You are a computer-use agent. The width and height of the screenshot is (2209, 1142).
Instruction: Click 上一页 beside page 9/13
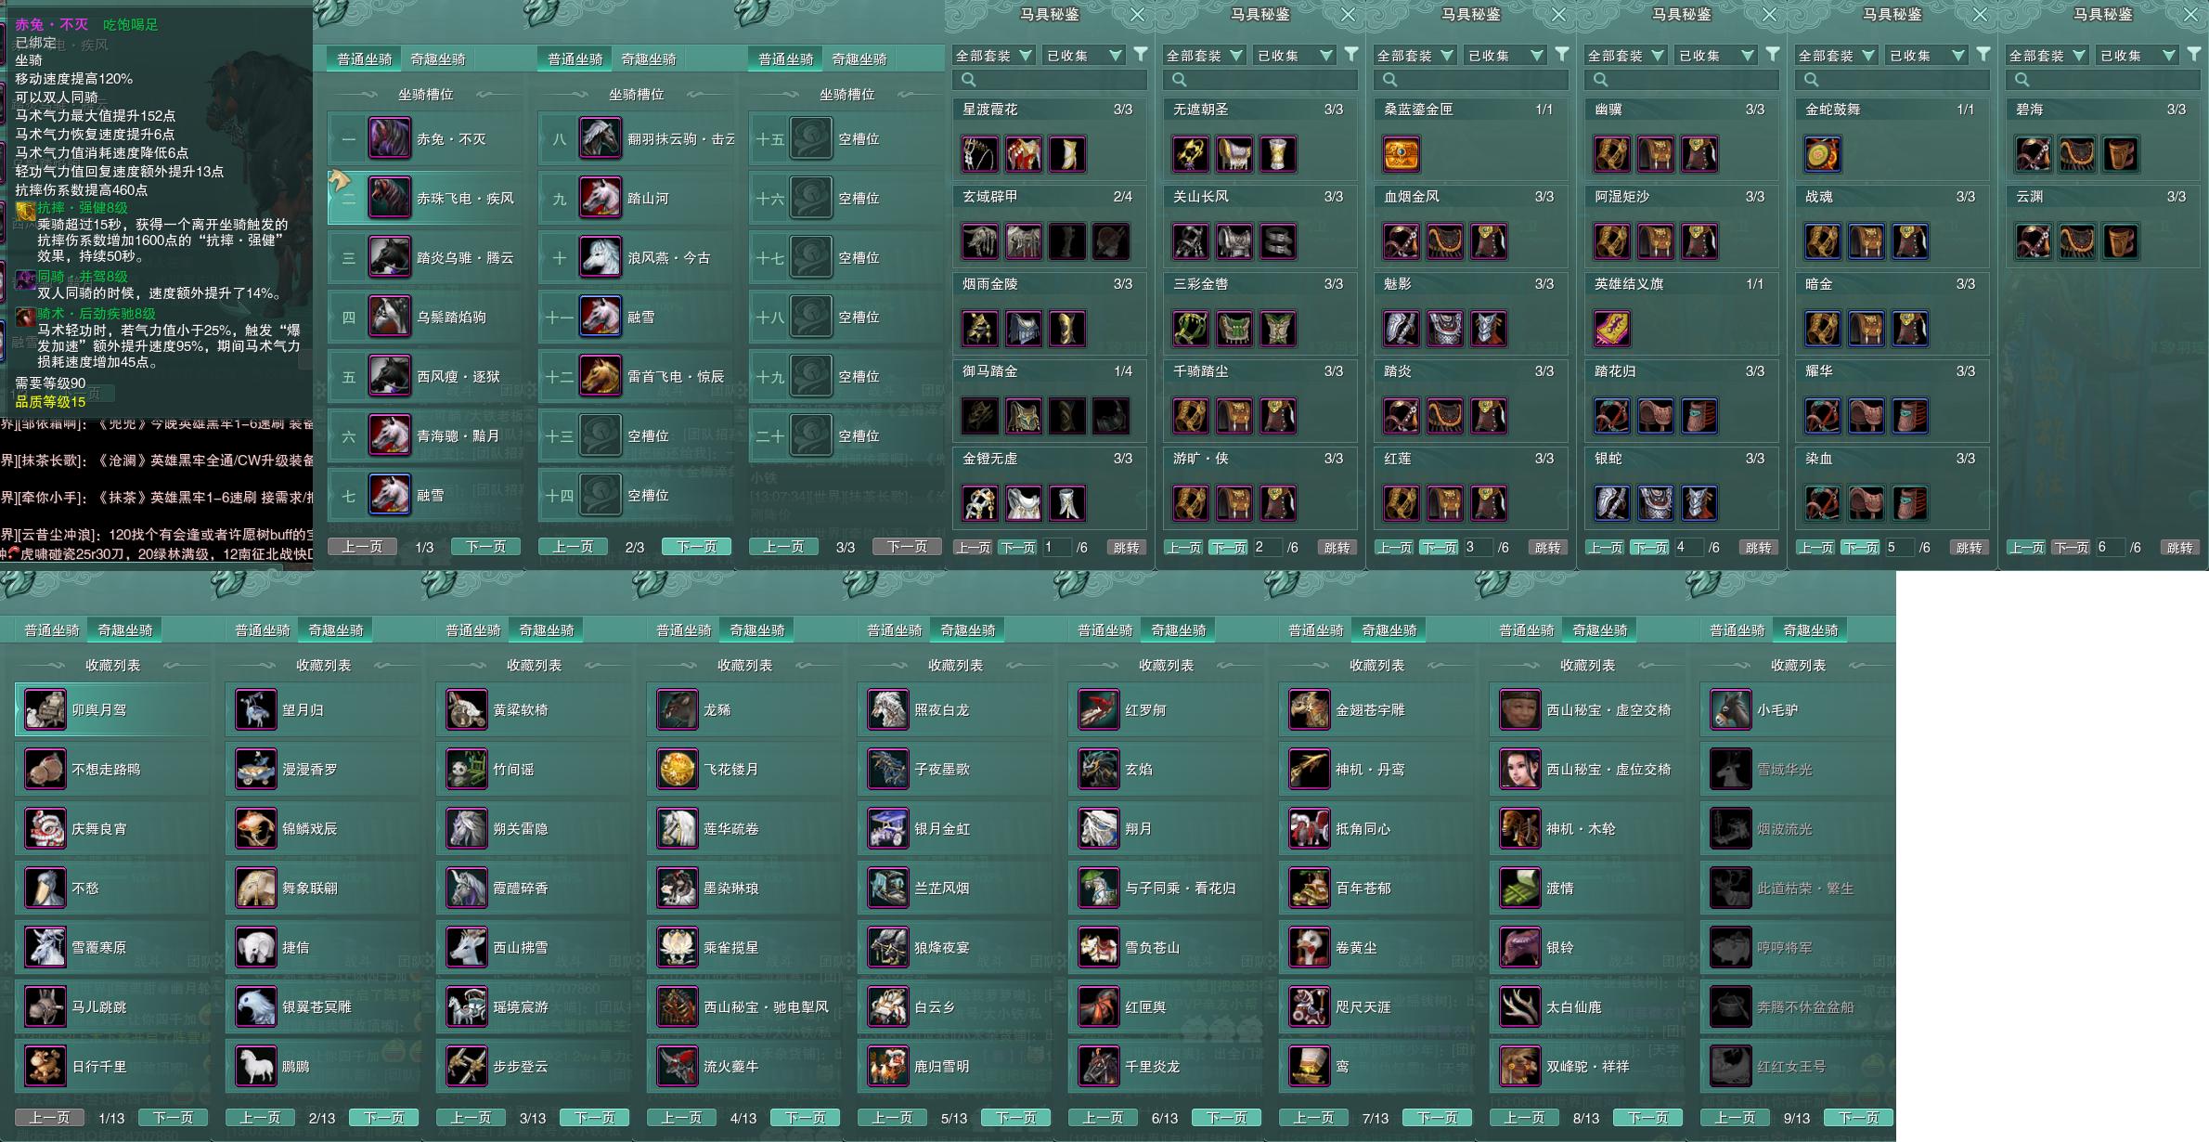coord(1735,1118)
